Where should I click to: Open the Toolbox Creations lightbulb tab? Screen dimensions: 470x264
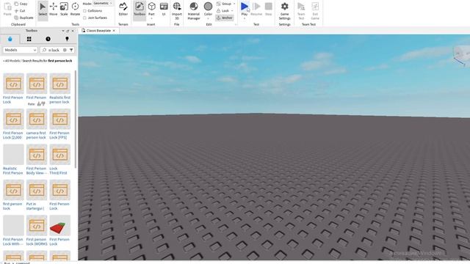click(x=67, y=39)
